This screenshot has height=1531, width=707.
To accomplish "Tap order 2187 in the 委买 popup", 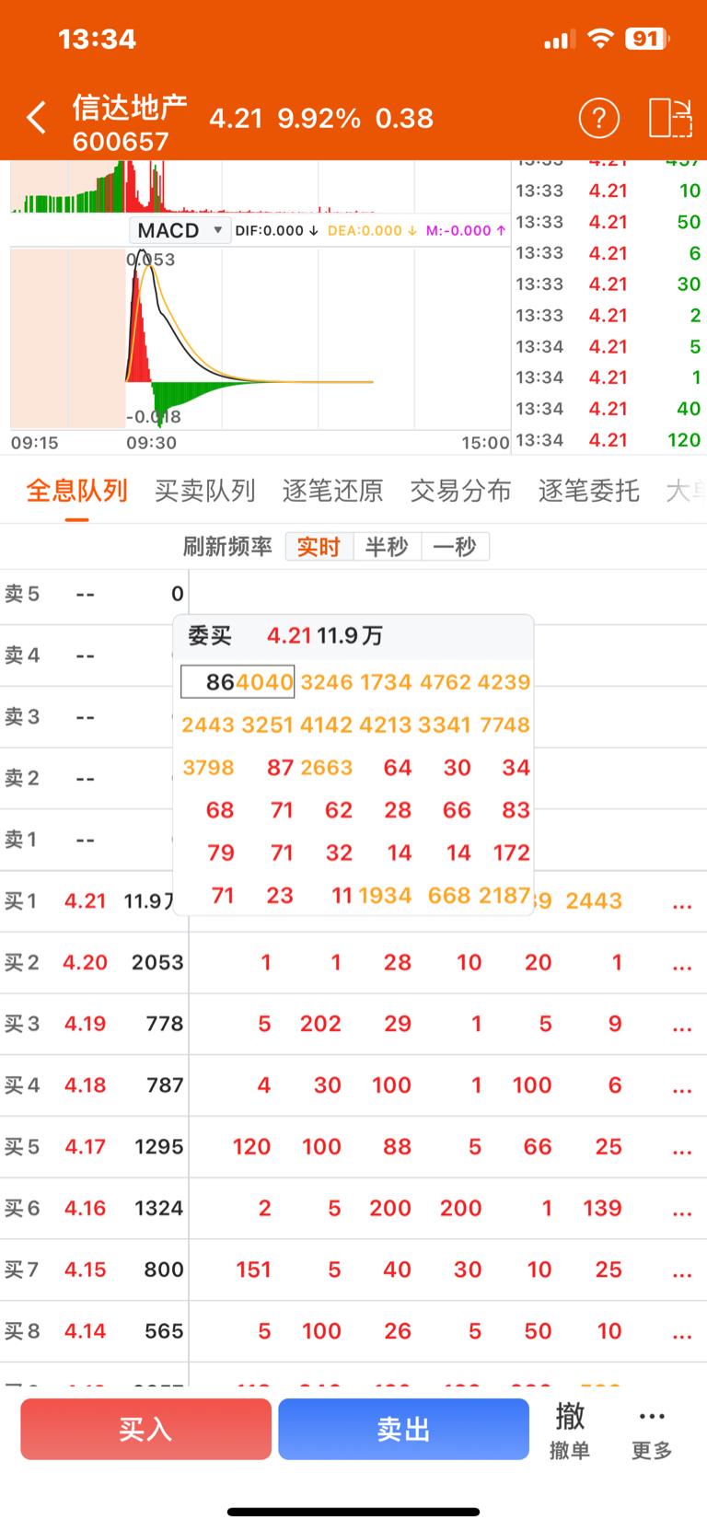I will 504,895.
